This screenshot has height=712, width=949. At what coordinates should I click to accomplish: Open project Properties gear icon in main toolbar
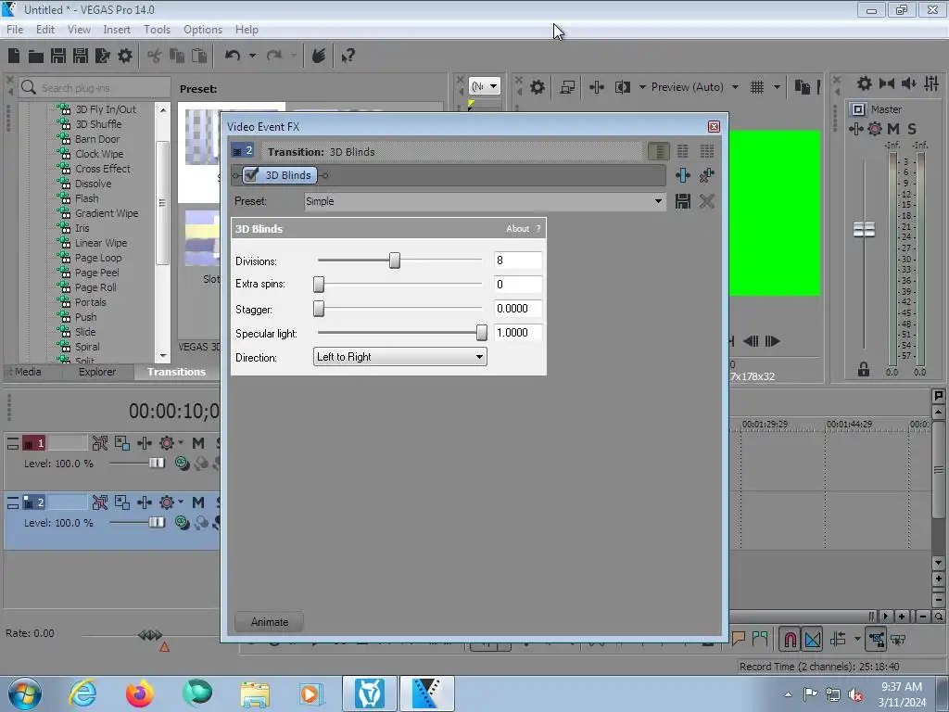pyautogui.click(x=125, y=56)
